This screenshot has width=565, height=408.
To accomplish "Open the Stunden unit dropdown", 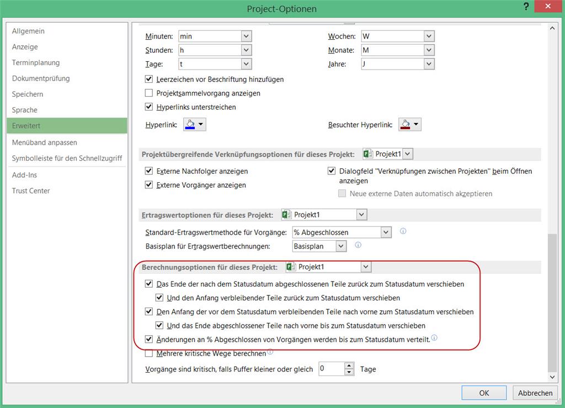I will [246, 50].
